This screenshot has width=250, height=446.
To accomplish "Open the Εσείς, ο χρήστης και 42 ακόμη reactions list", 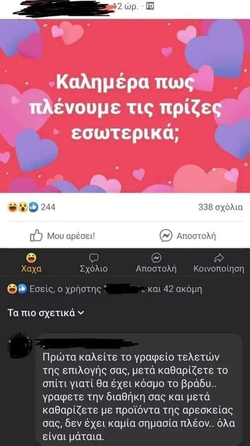I will pyautogui.click(x=105, y=289).
